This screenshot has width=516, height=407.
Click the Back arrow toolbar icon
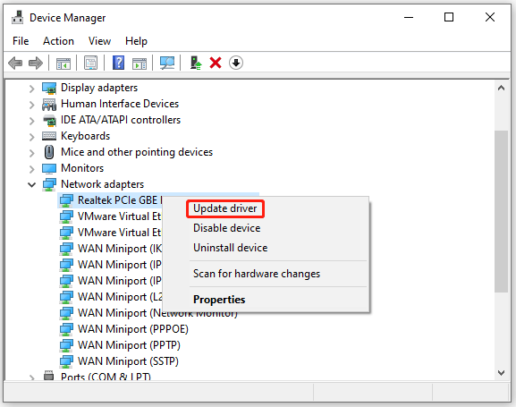15,63
